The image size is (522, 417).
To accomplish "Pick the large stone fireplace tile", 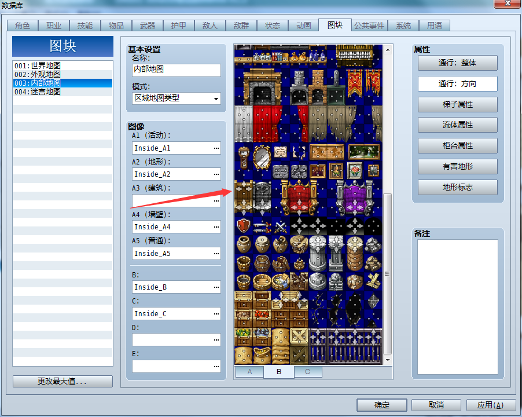I will coord(262,87).
